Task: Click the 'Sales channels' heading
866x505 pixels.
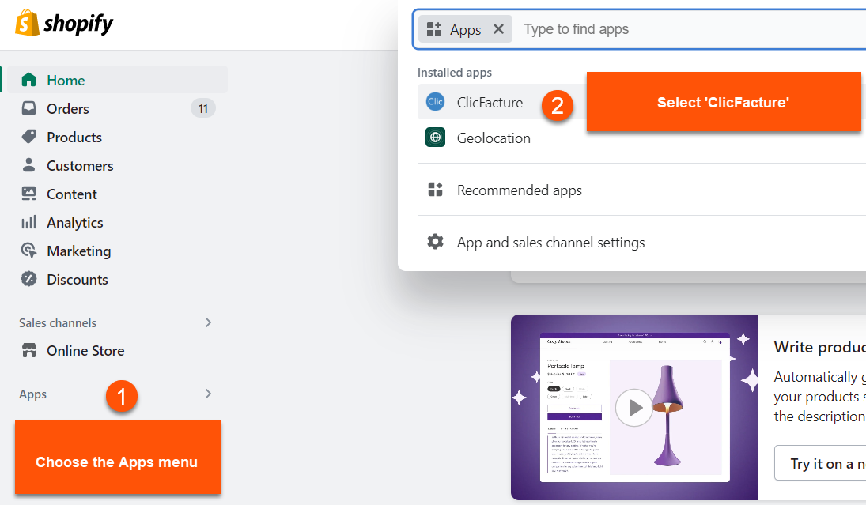Action: pyautogui.click(x=58, y=323)
